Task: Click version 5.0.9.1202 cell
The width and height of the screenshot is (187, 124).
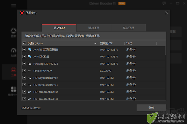Action: click(x=106, y=71)
